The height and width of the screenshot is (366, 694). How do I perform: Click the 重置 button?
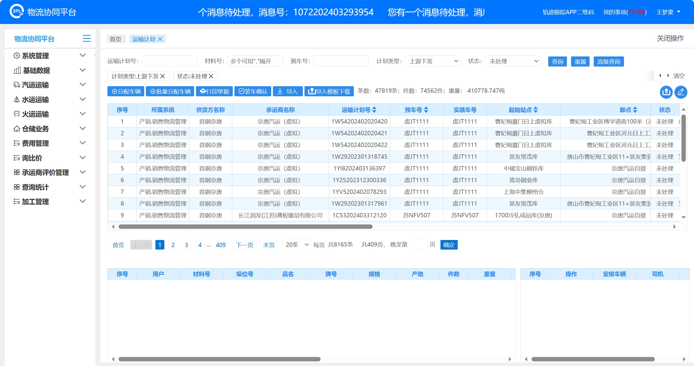click(x=580, y=61)
